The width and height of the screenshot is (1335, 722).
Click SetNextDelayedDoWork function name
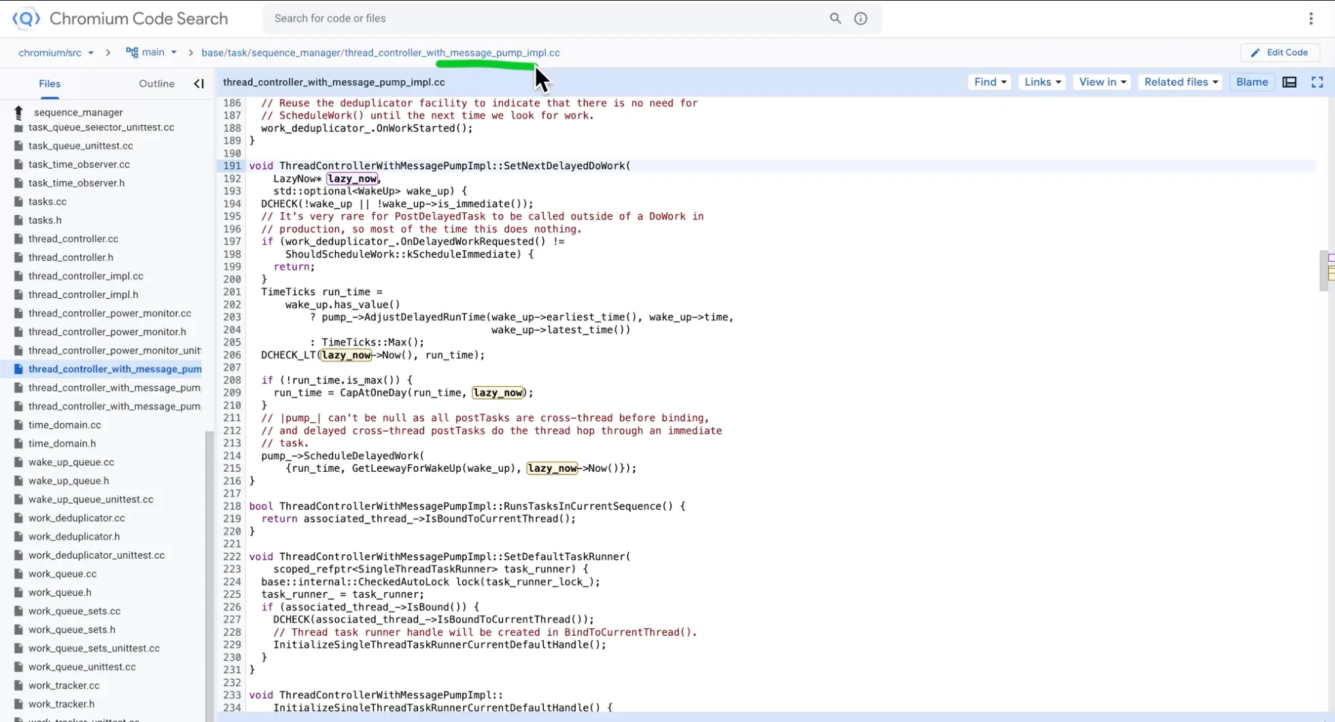[x=564, y=166]
